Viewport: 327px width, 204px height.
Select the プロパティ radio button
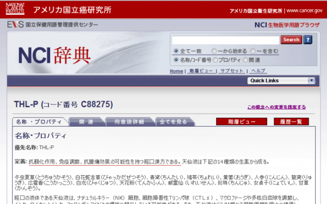(215, 60)
